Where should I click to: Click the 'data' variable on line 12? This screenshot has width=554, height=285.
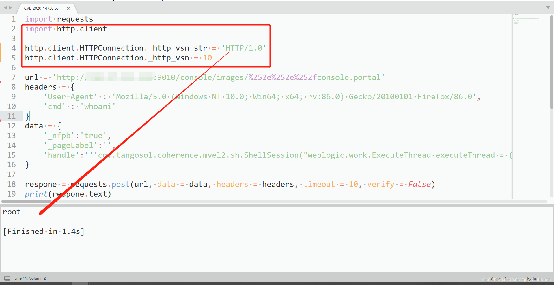pyautogui.click(x=34, y=126)
